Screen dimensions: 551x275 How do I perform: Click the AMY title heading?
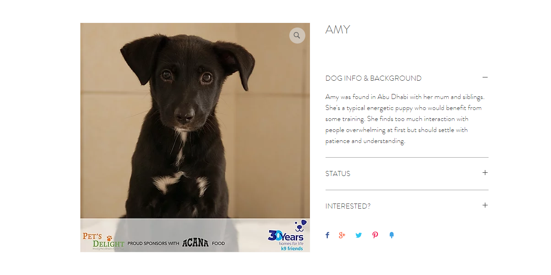338,30
